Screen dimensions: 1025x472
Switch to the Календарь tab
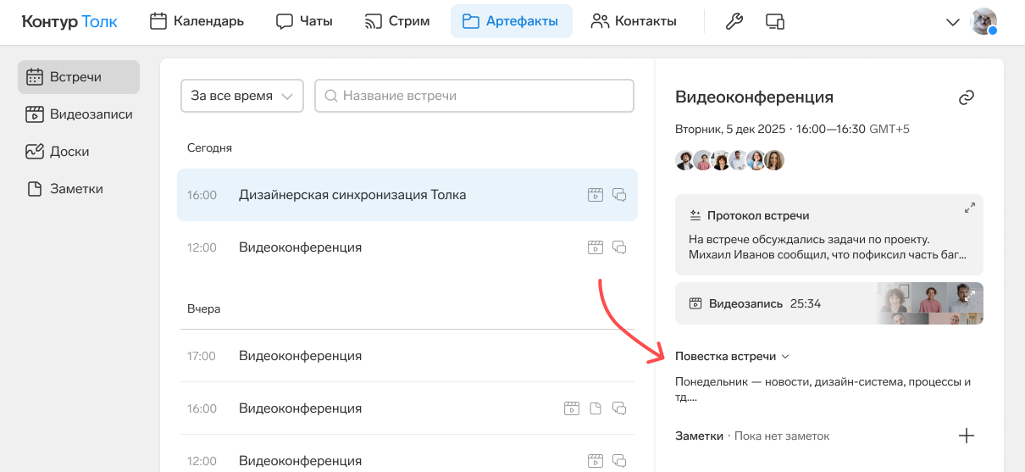click(197, 21)
